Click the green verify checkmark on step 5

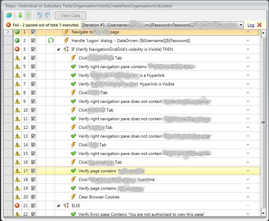click(73, 66)
